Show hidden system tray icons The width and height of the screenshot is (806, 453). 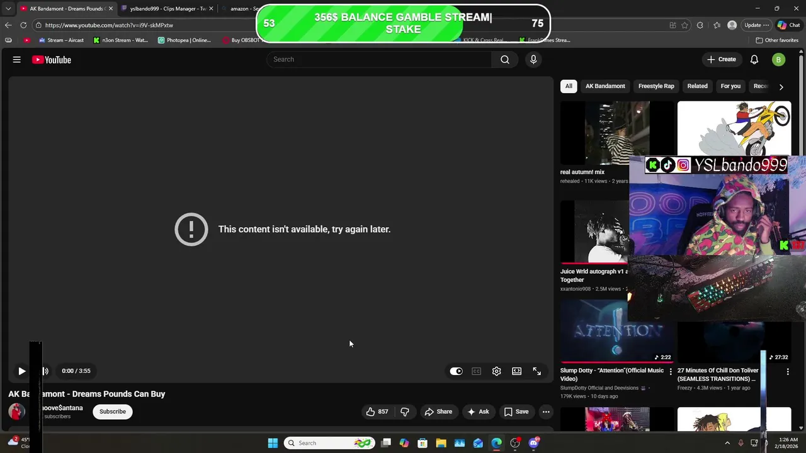727,443
